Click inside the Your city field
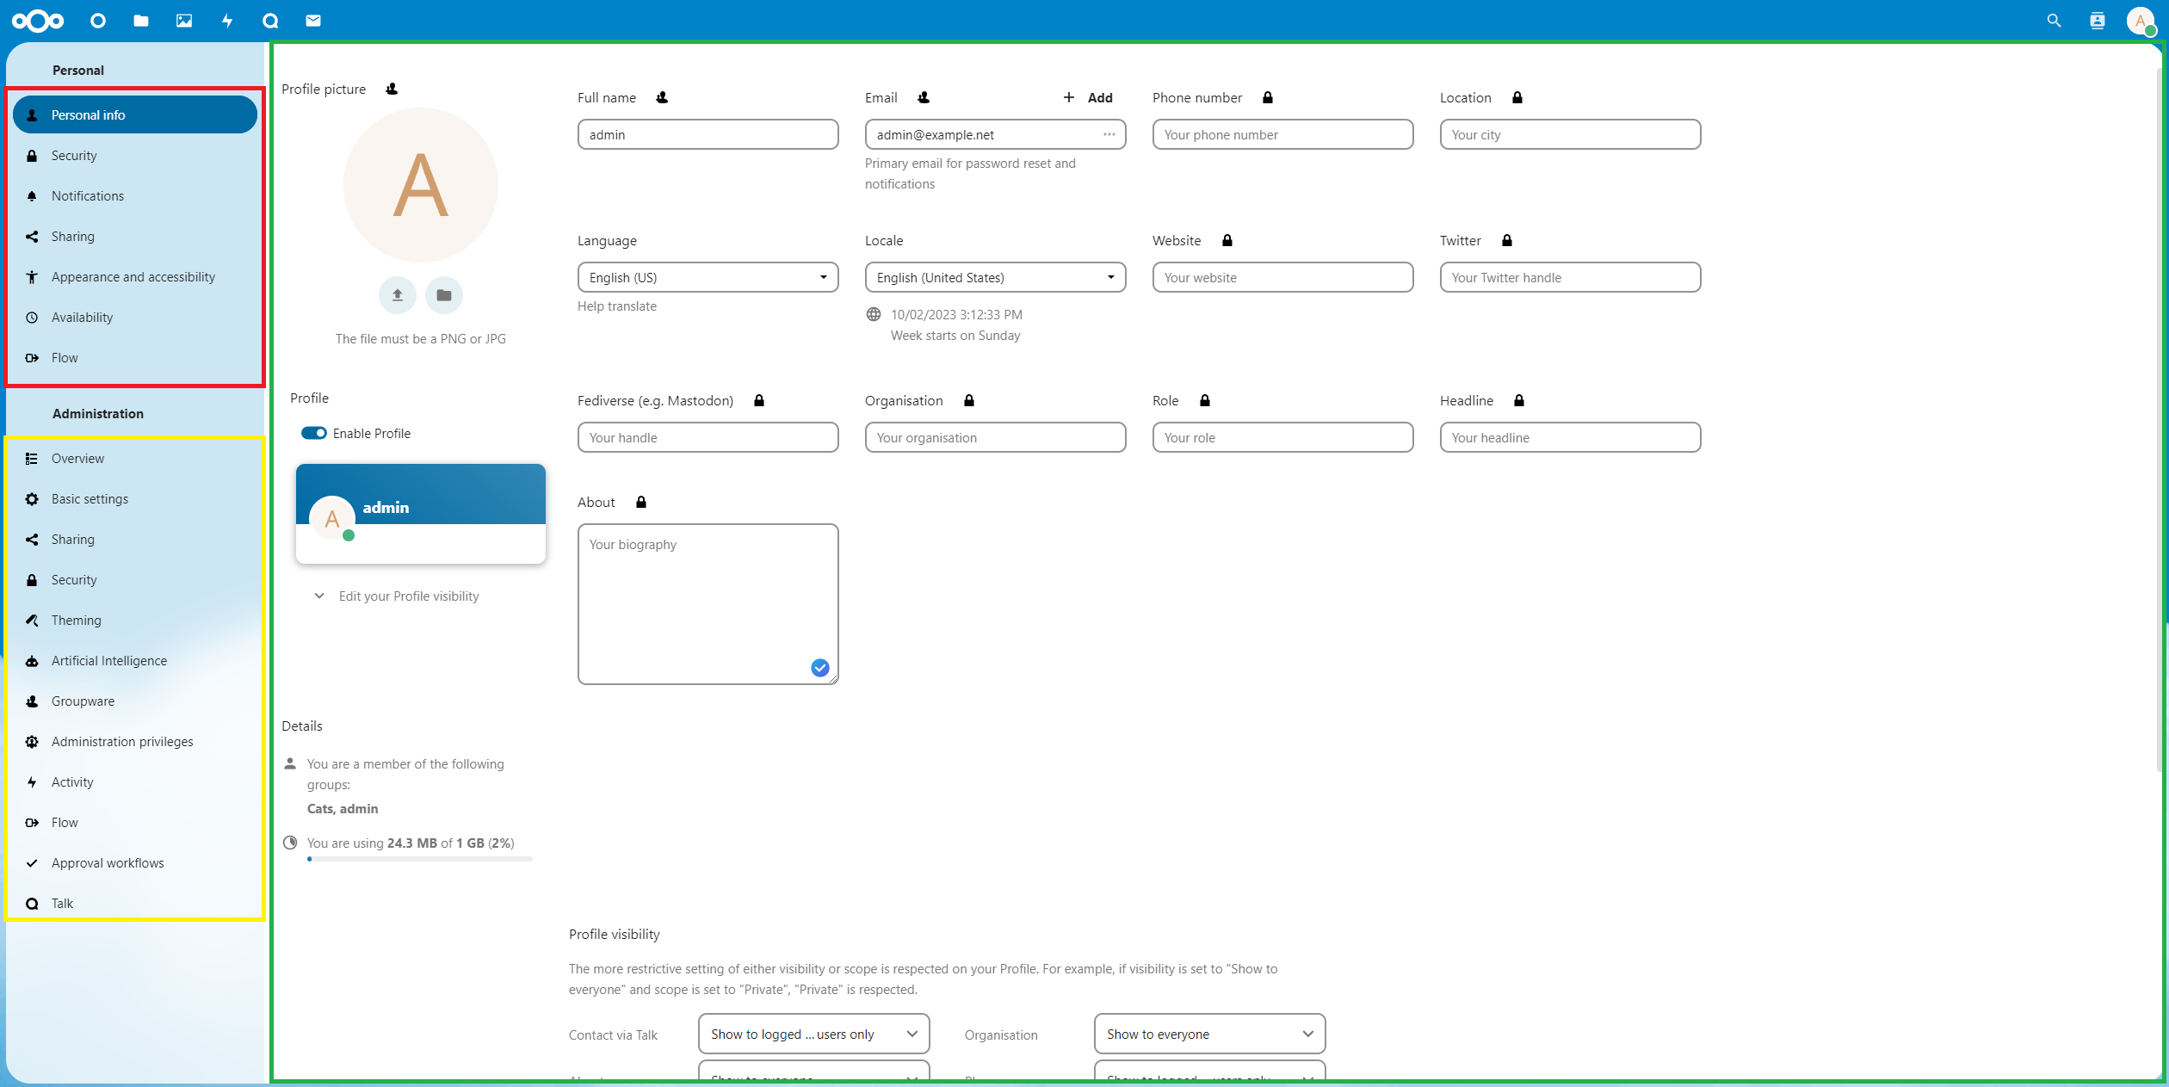This screenshot has height=1087, width=2169. pyautogui.click(x=1569, y=134)
